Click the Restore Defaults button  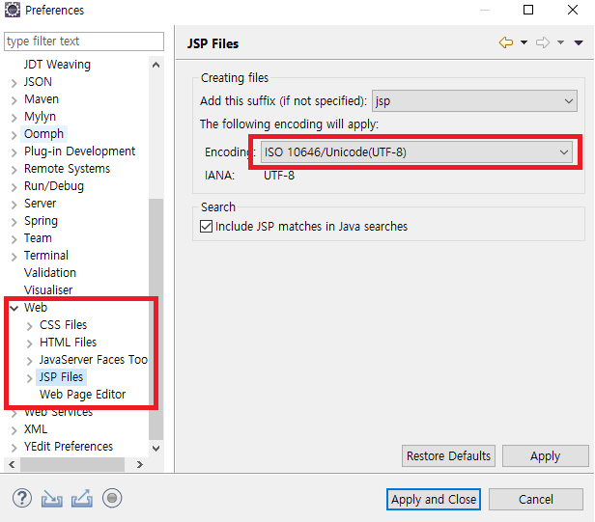coord(448,455)
